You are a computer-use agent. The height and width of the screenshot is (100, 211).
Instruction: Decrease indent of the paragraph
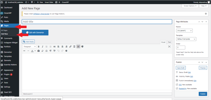50,51
